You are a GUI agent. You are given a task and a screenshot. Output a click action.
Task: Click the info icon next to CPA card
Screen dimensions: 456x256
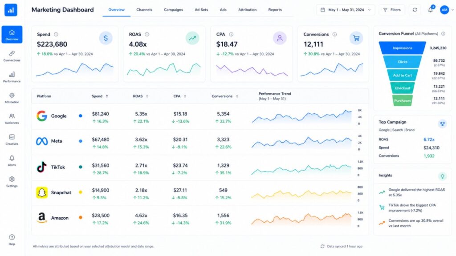click(231, 34)
